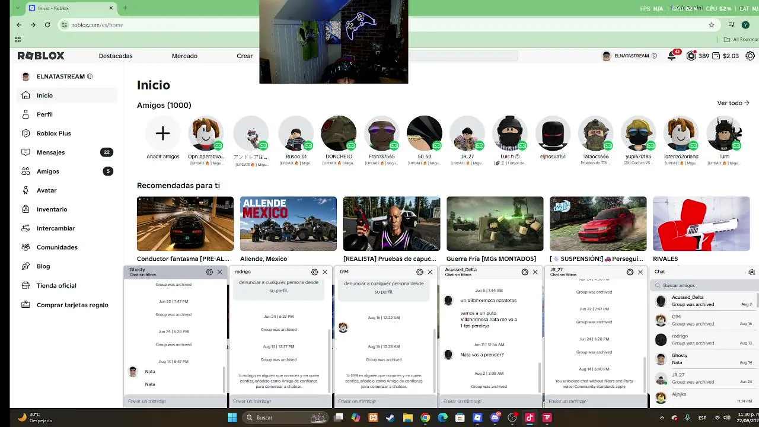Click the Roblox logo in header

click(41, 56)
